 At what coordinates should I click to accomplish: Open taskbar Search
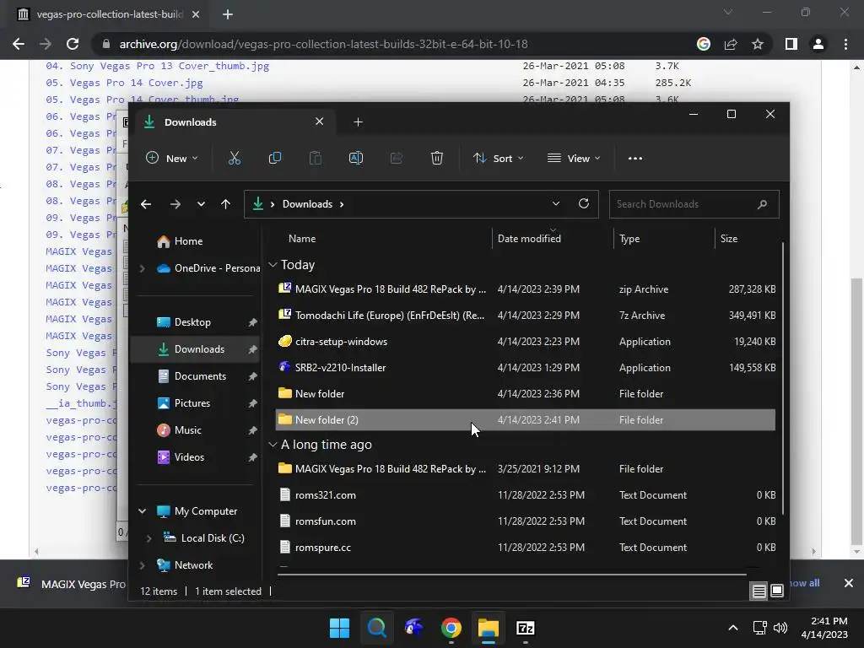(377, 628)
